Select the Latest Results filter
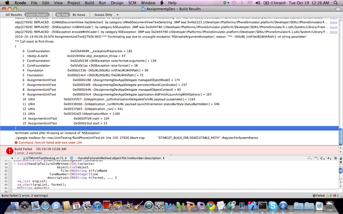Image resolution: width=343 pixels, height=214 pixels. [x=37, y=15]
